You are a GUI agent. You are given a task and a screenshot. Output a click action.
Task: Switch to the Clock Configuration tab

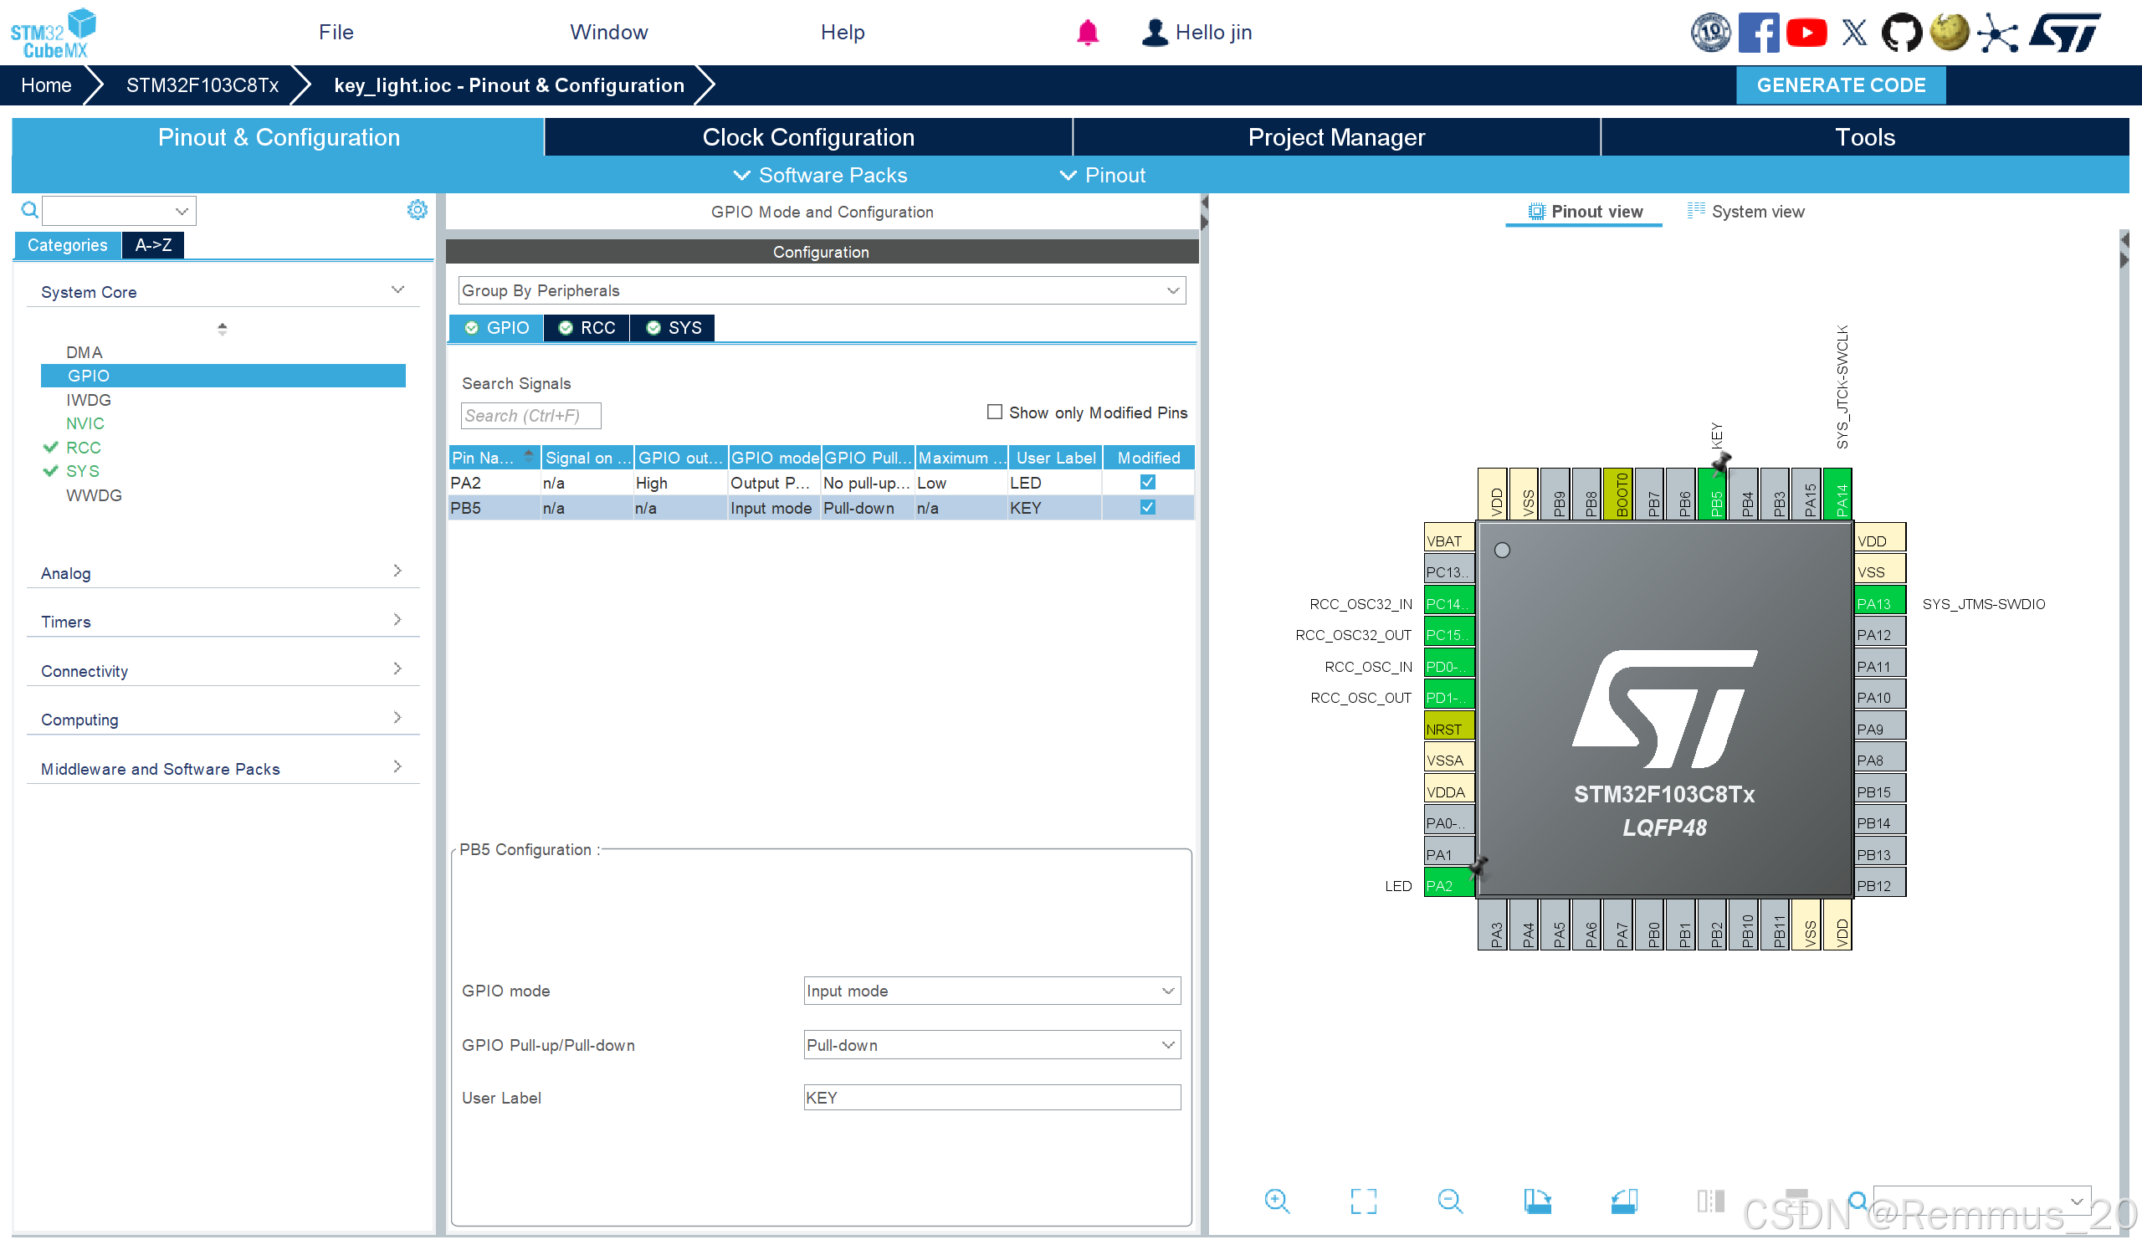807,137
